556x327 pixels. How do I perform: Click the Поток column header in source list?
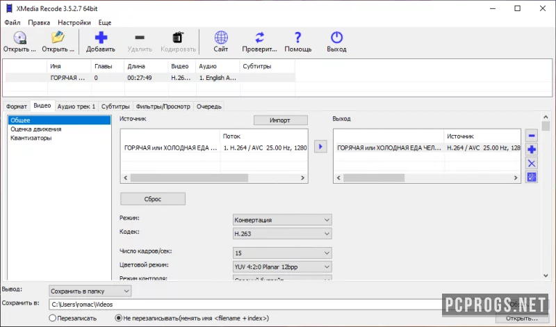coord(264,136)
